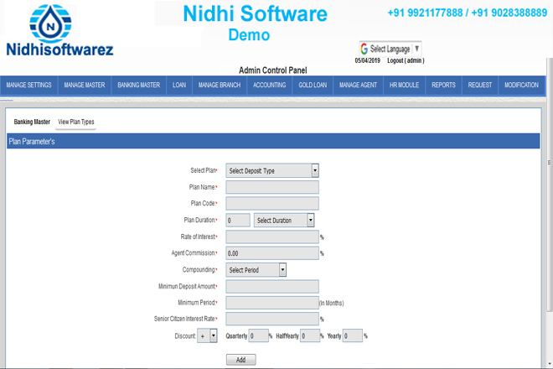Click the Admin Control Panel heading
The width and height of the screenshot is (553, 369).
[x=273, y=70]
